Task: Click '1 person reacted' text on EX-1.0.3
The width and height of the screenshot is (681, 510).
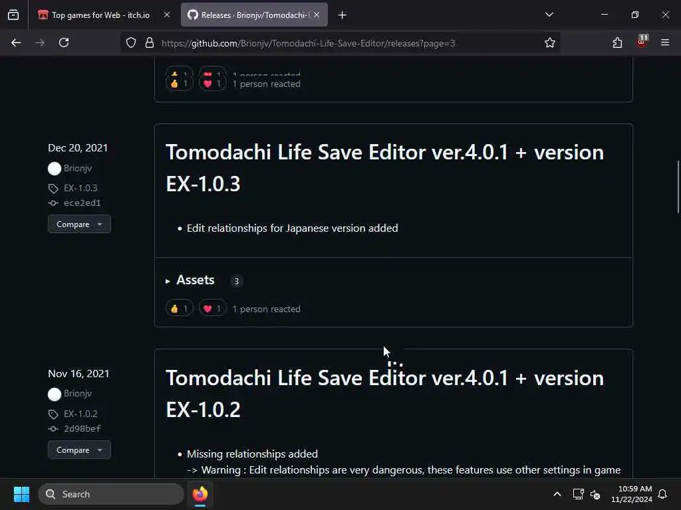Action: pyautogui.click(x=266, y=309)
